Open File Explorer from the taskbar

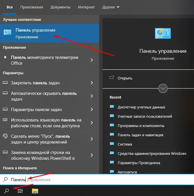35,191
